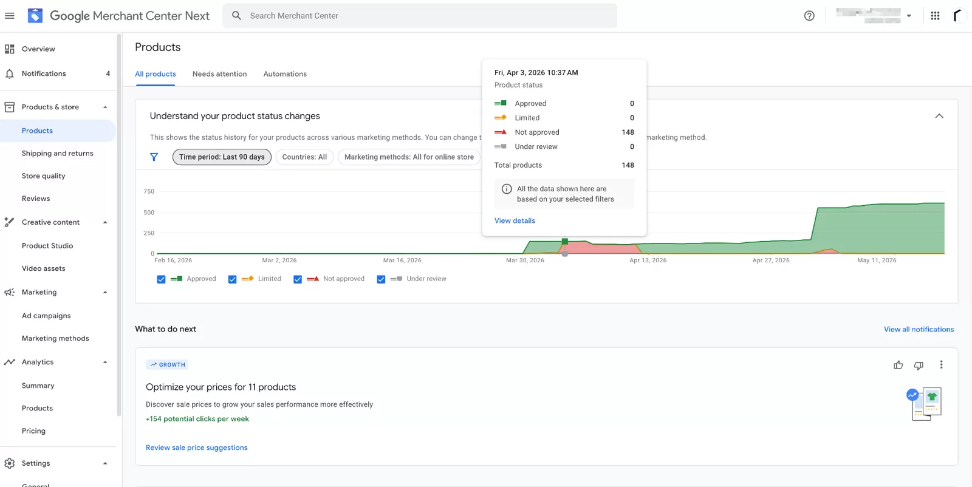972x487 pixels.
Task: Open three-dot menu on suggestion card
Action: [x=941, y=365]
